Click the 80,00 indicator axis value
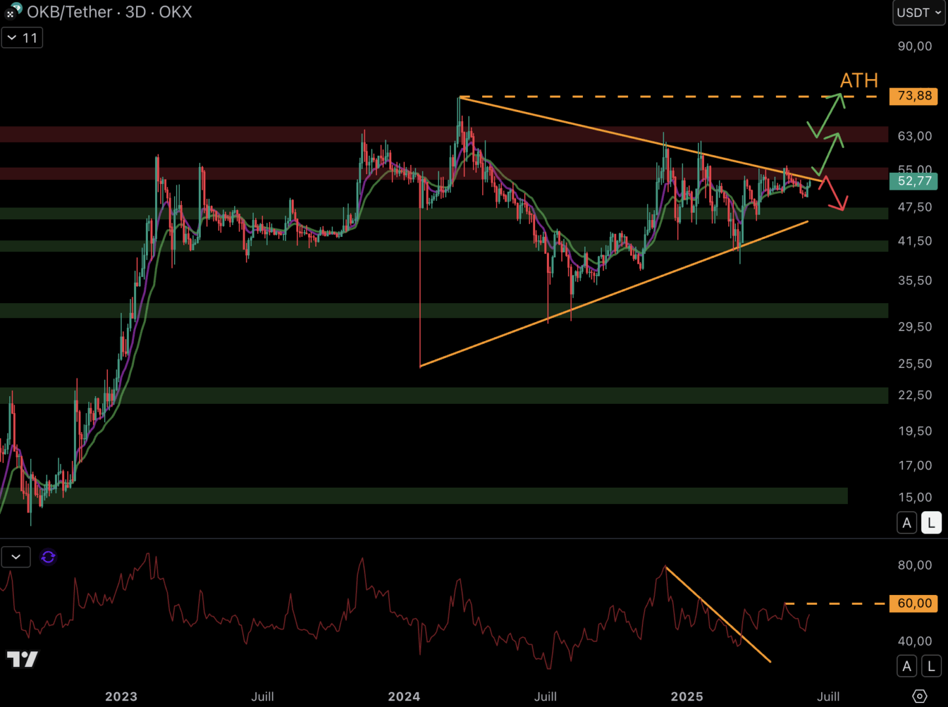The width and height of the screenshot is (948, 707). (x=915, y=565)
